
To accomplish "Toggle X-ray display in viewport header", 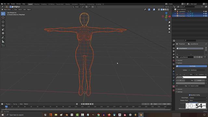I will (x=159, y=9).
